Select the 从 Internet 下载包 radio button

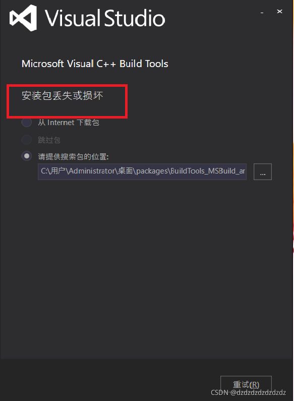(27, 122)
